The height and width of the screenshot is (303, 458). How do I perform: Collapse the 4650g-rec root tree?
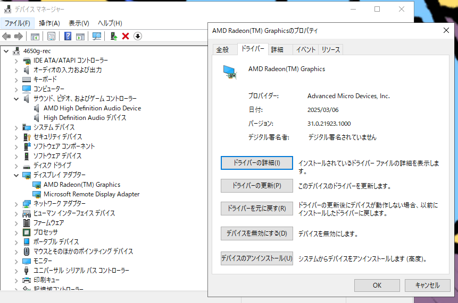[6, 51]
